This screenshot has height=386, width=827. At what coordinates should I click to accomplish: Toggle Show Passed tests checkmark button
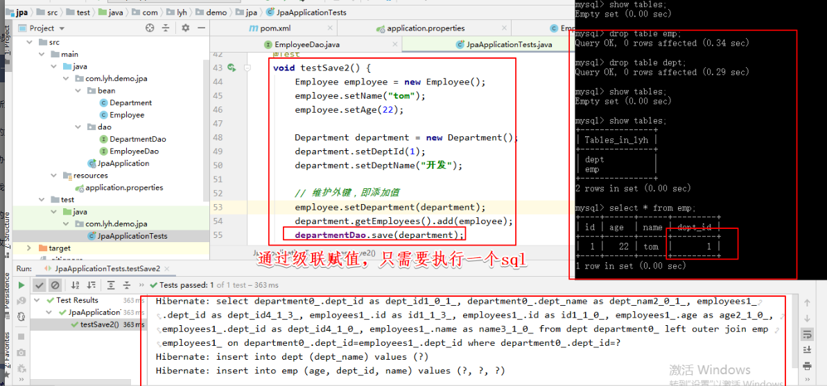coord(39,285)
